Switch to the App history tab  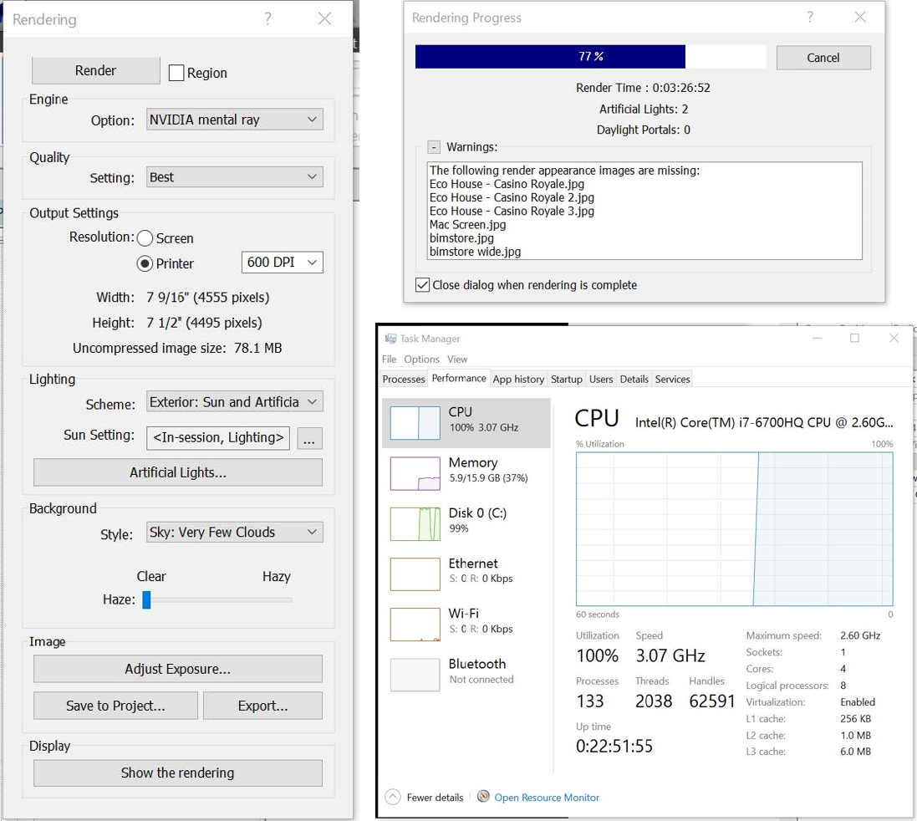tap(519, 379)
